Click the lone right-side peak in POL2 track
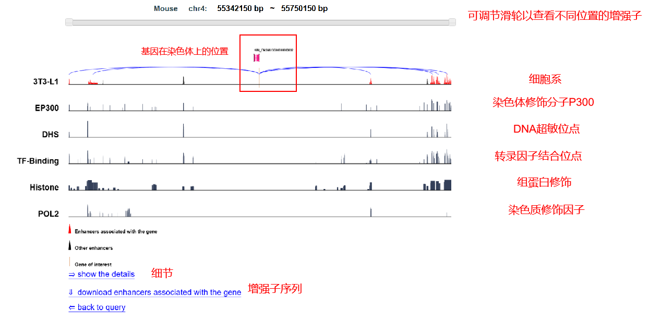 coord(370,212)
